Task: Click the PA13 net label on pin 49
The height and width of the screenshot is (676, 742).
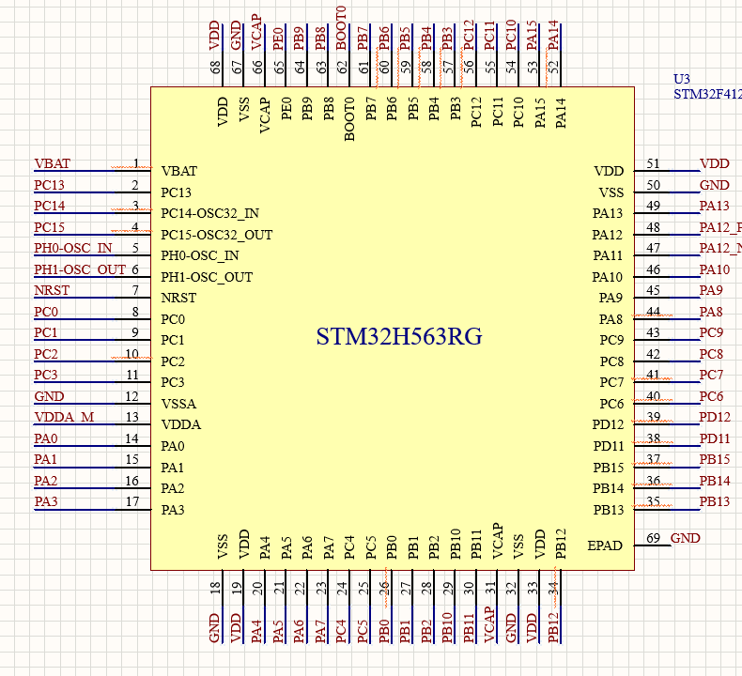Action: pyautogui.click(x=714, y=206)
